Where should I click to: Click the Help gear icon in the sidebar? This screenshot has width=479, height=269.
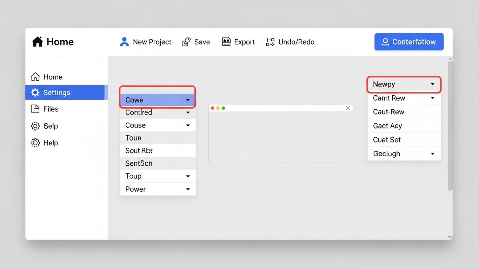[x=35, y=143]
